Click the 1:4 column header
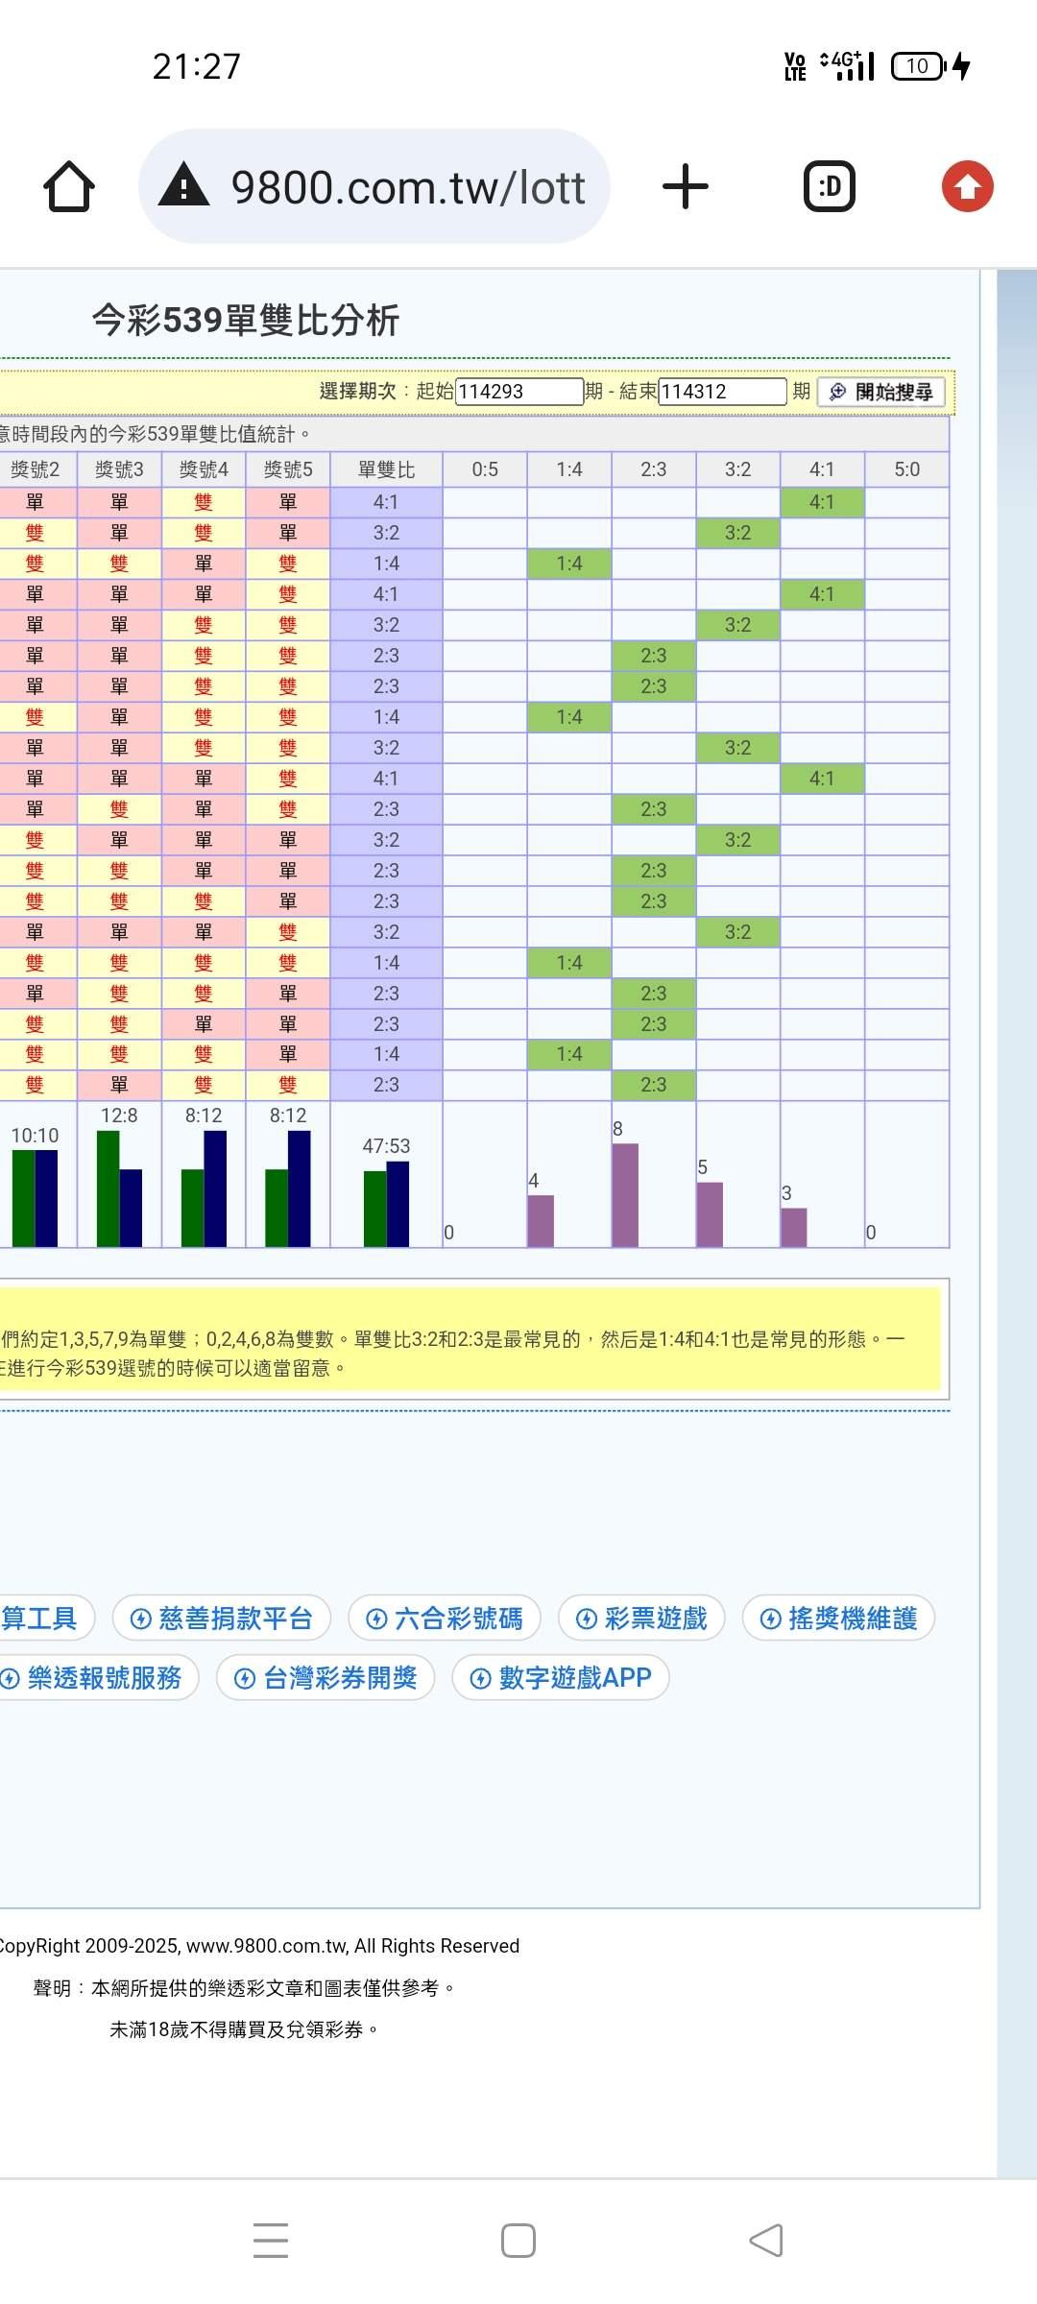This screenshot has height=2304, width=1037. coord(569,469)
